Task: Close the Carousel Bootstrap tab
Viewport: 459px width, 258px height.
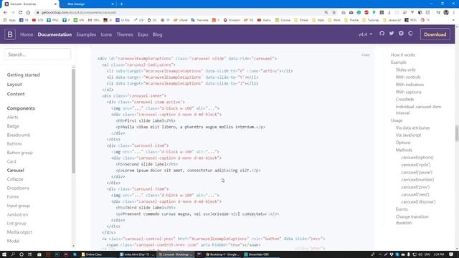Action: click(x=55, y=4)
